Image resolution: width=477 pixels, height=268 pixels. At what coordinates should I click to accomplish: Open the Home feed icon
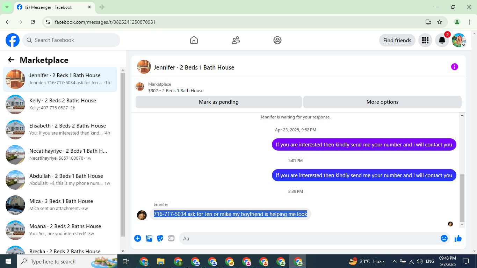point(194,40)
